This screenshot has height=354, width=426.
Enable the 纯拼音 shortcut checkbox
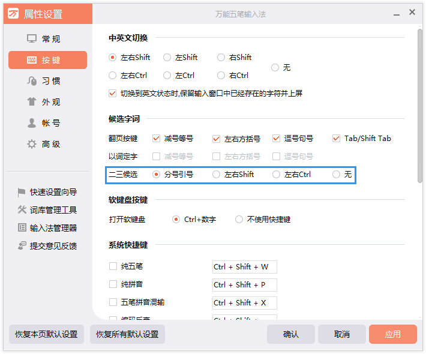pos(113,284)
